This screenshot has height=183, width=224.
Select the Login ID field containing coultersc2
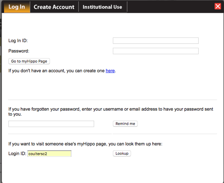(49, 154)
